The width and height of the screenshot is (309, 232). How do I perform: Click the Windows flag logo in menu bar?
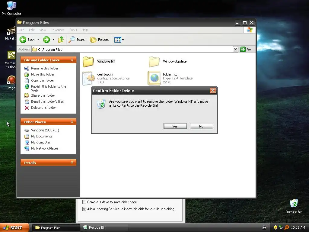click(250, 30)
